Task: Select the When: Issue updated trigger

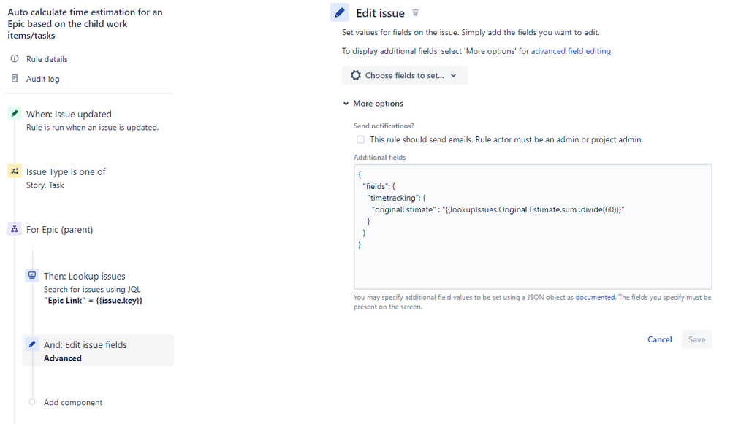Action: pos(69,114)
